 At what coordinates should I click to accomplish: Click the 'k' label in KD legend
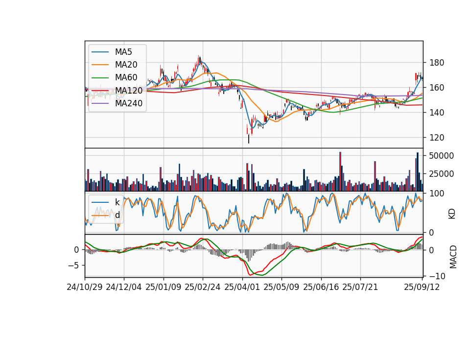click(117, 202)
